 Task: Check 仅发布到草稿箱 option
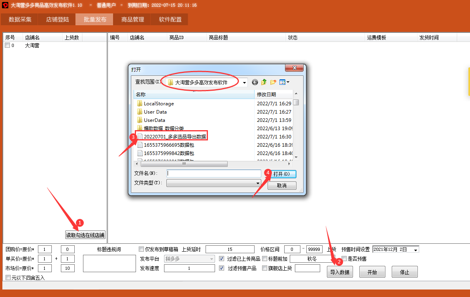coord(141,249)
